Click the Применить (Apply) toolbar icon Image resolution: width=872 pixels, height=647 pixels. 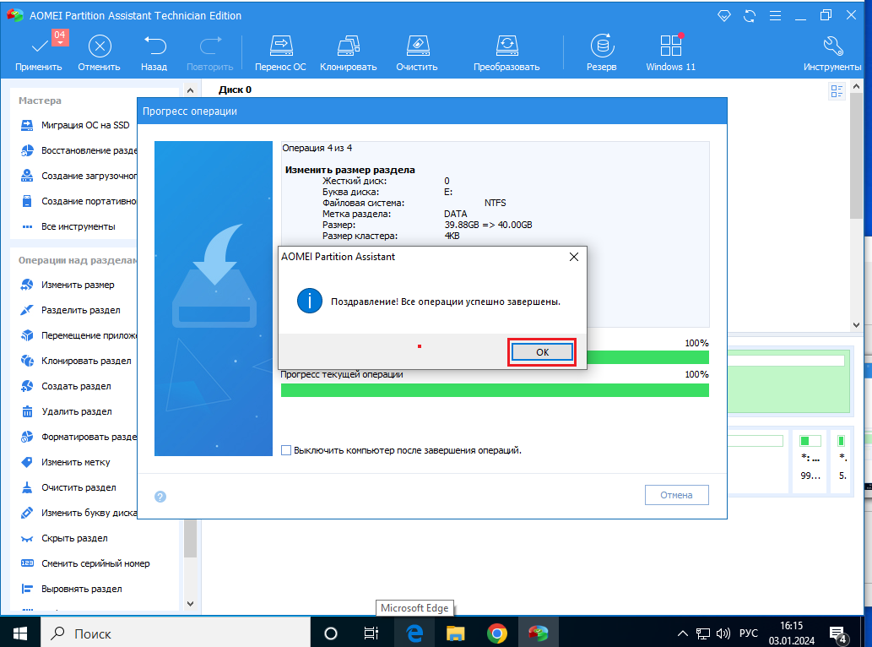tap(38, 47)
